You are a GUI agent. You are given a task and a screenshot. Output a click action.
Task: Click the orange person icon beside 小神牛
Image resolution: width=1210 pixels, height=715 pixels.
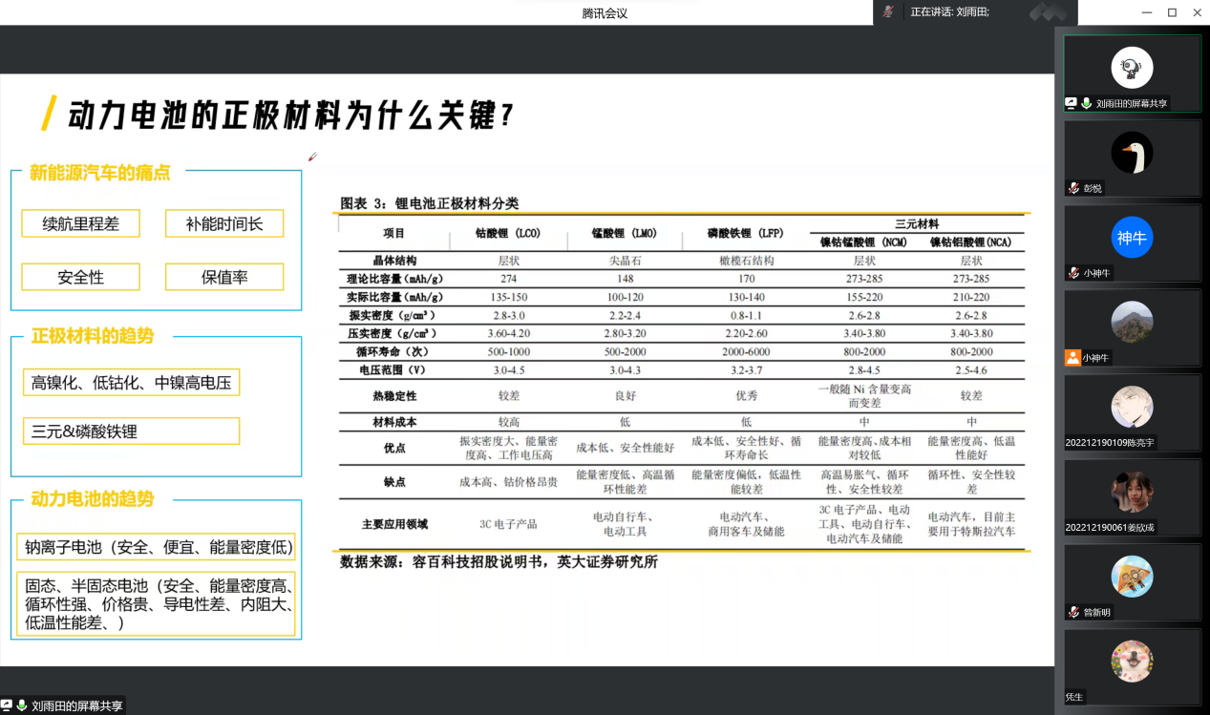coord(1072,358)
